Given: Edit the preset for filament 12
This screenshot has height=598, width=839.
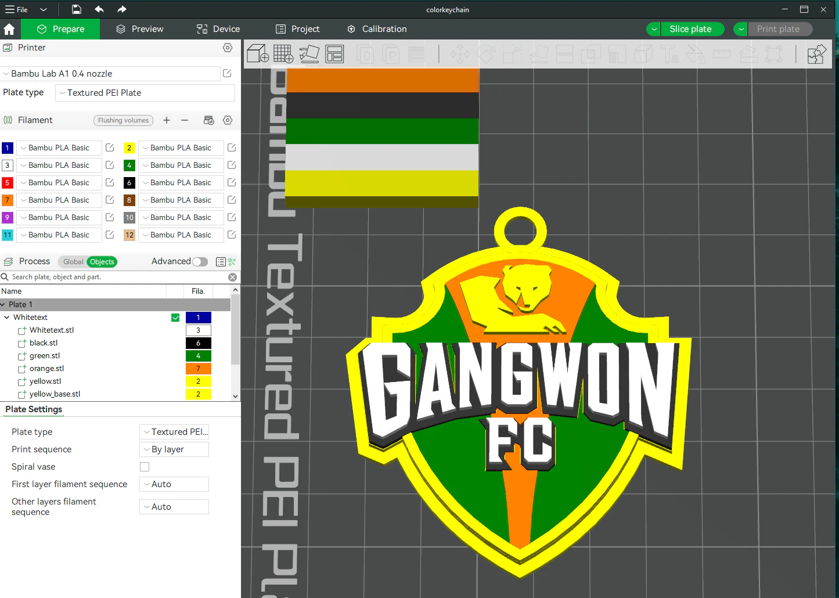Looking at the screenshot, I should [232, 235].
